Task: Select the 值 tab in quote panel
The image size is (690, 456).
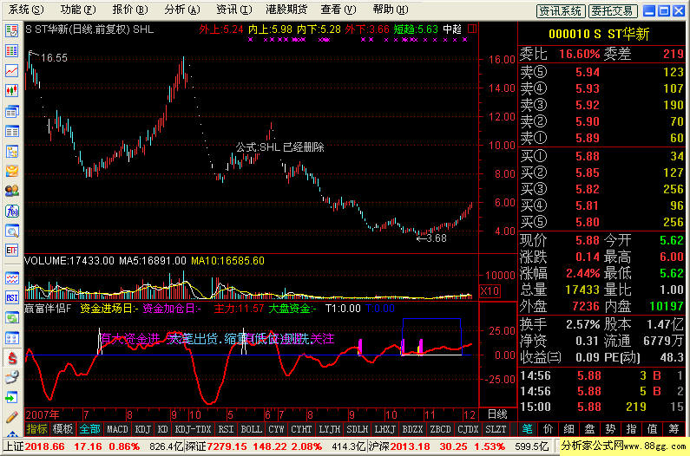Action: [652, 429]
